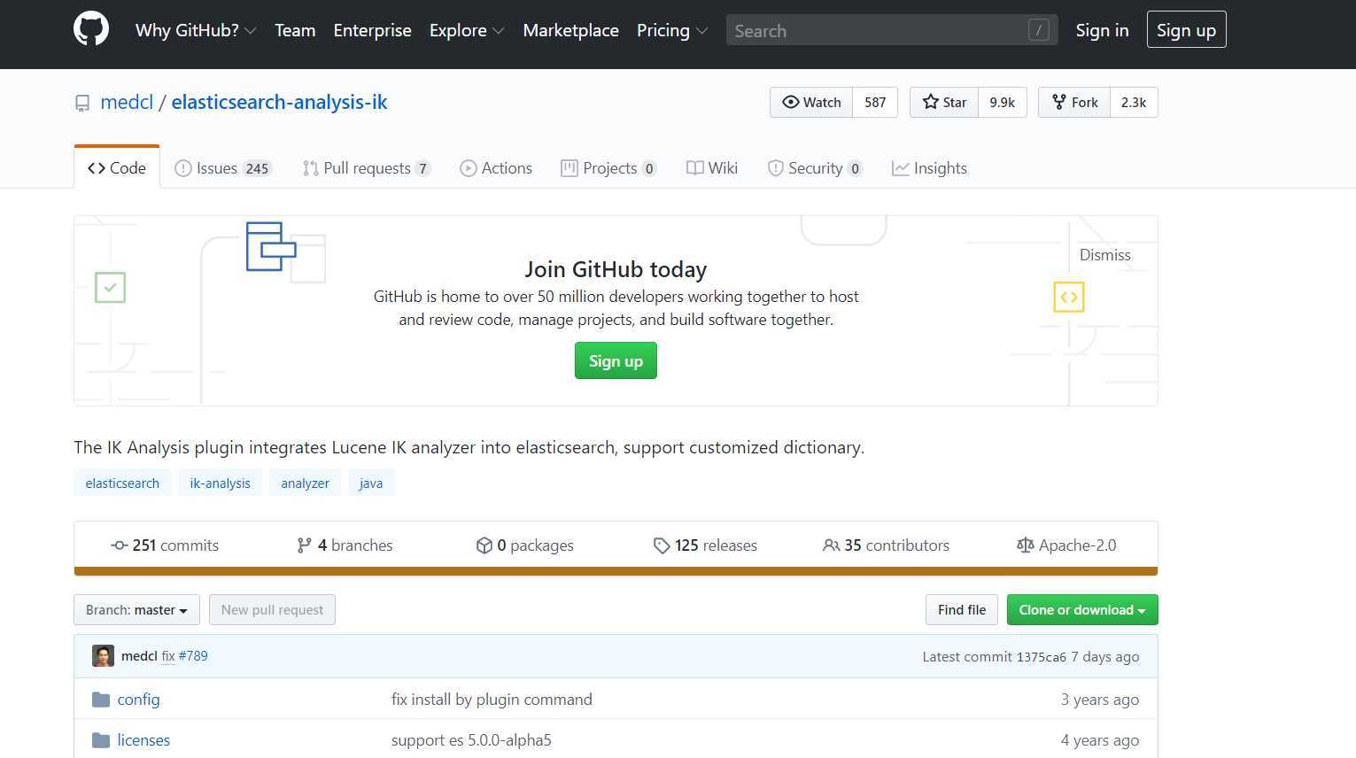The height and width of the screenshot is (758, 1356).
Task: Expand the Pricing menu
Action: [672, 30]
